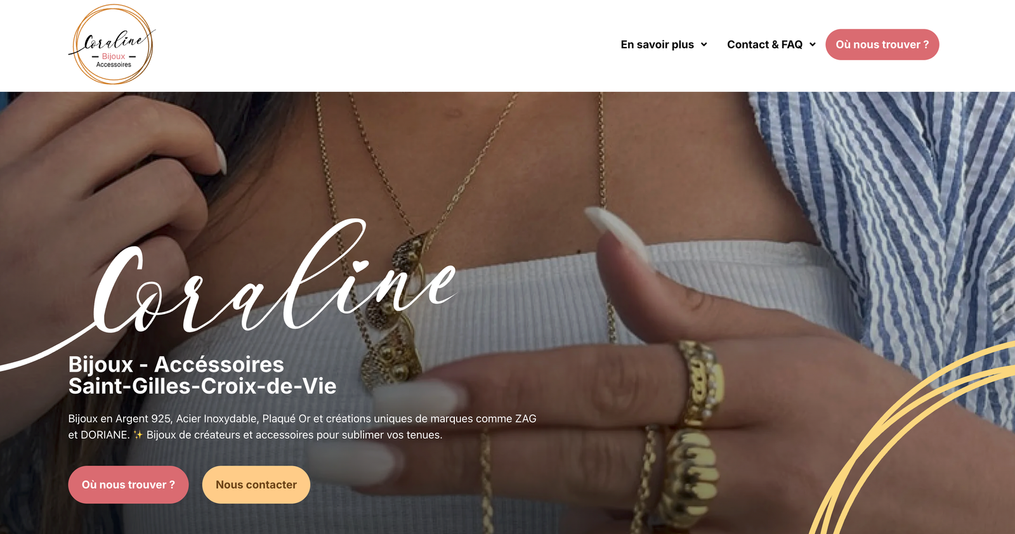
Task: Click the DORIANE brand text line
Action: coord(255,435)
